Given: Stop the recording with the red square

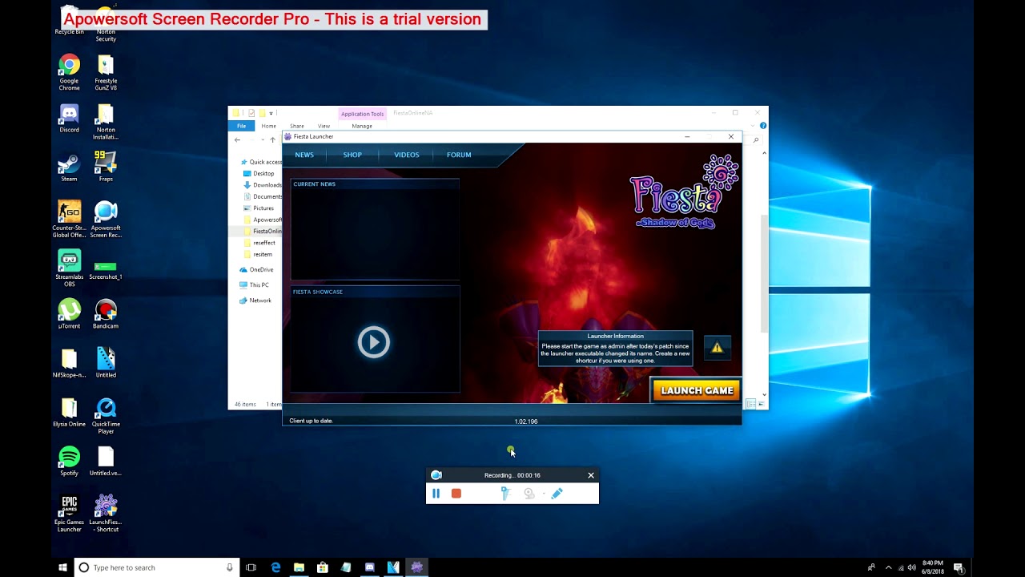Looking at the screenshot, I should coord(456,494).
